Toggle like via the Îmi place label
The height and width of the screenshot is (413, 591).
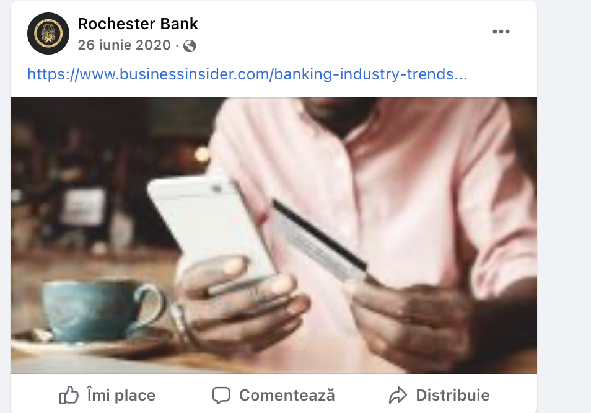tap(121, 395)
